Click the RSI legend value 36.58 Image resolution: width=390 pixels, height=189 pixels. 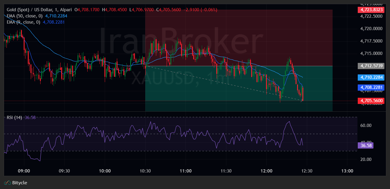click(30, 117)
